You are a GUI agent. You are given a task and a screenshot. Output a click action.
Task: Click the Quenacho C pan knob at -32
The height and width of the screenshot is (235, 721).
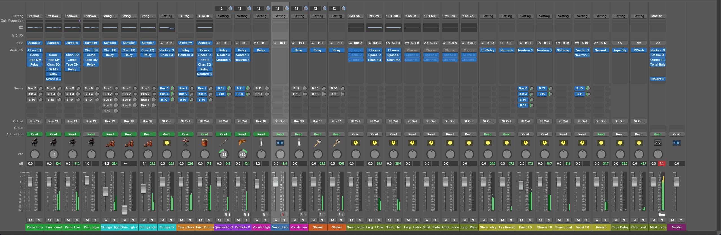pyautogui.click(x=223, y=154)
